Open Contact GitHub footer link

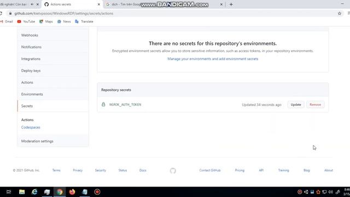click(x=210, y=170)
